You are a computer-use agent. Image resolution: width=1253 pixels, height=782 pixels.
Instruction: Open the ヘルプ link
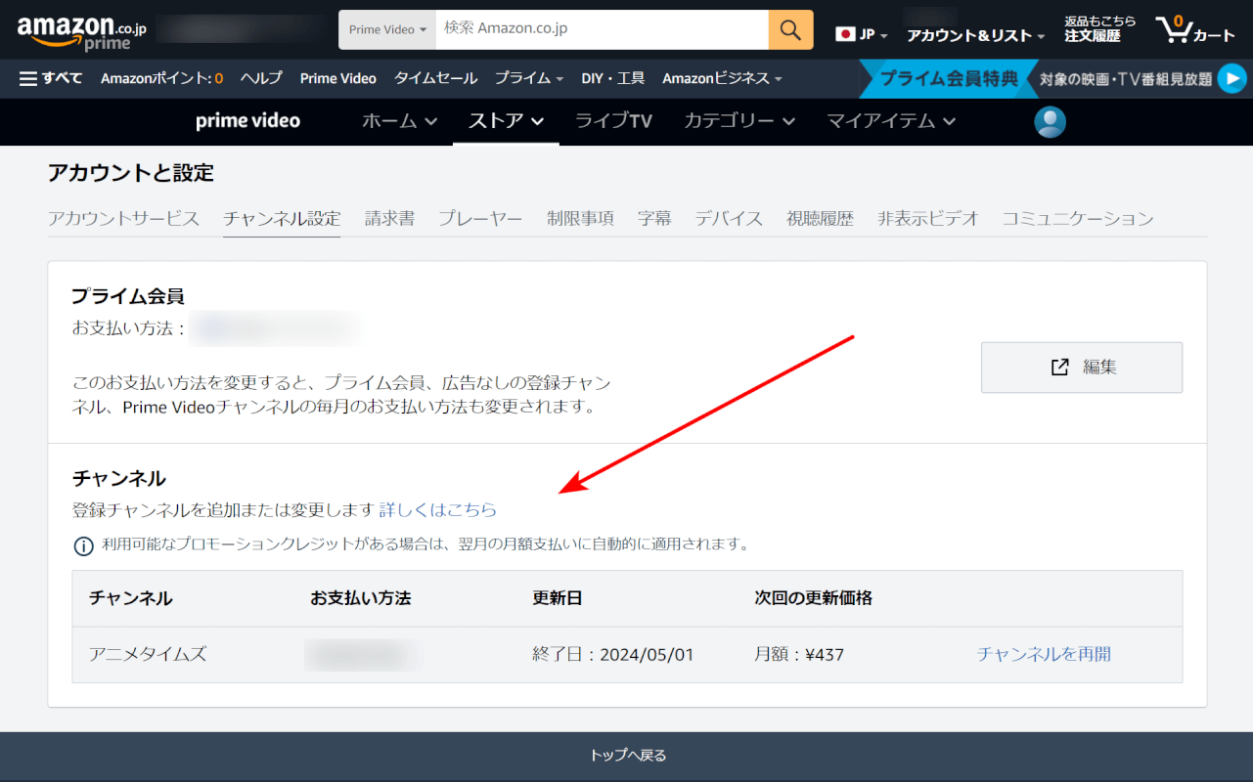click(x=261, y=78)
